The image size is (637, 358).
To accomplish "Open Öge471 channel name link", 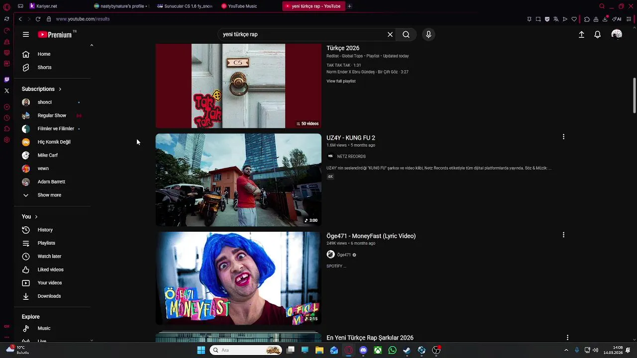I will click(344, 255).
